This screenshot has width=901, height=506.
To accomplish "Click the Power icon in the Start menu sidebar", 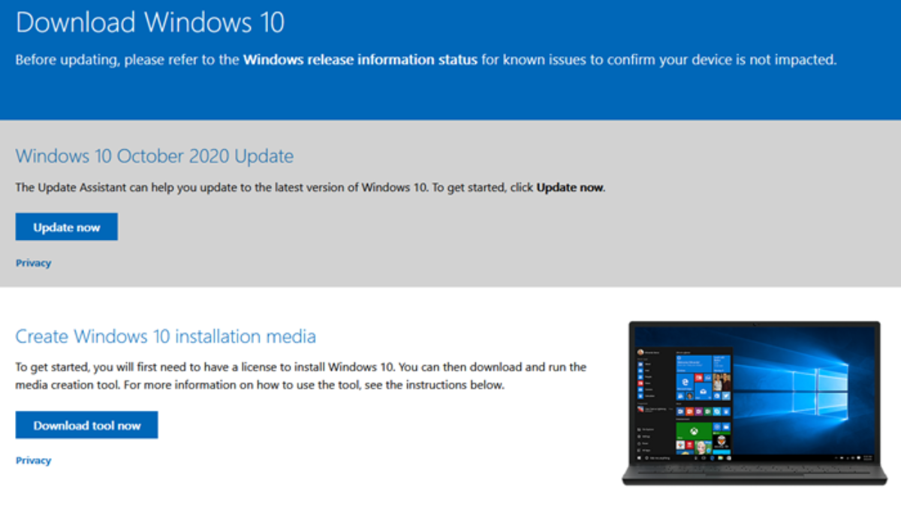I will click(x=638, y=443).
